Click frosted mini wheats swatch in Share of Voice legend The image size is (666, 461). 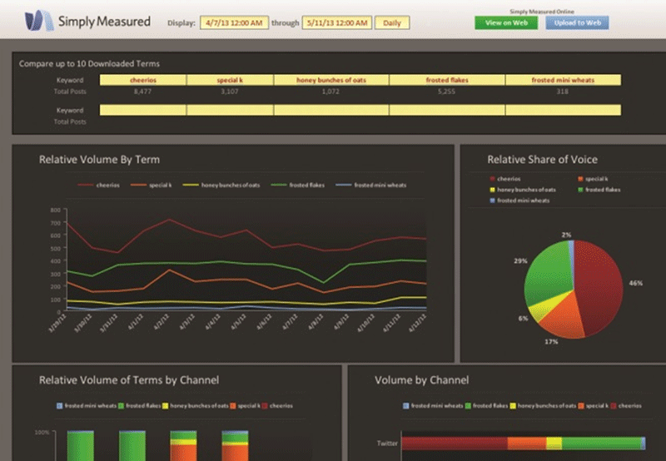pyautogui.click(x=492, y=201)
